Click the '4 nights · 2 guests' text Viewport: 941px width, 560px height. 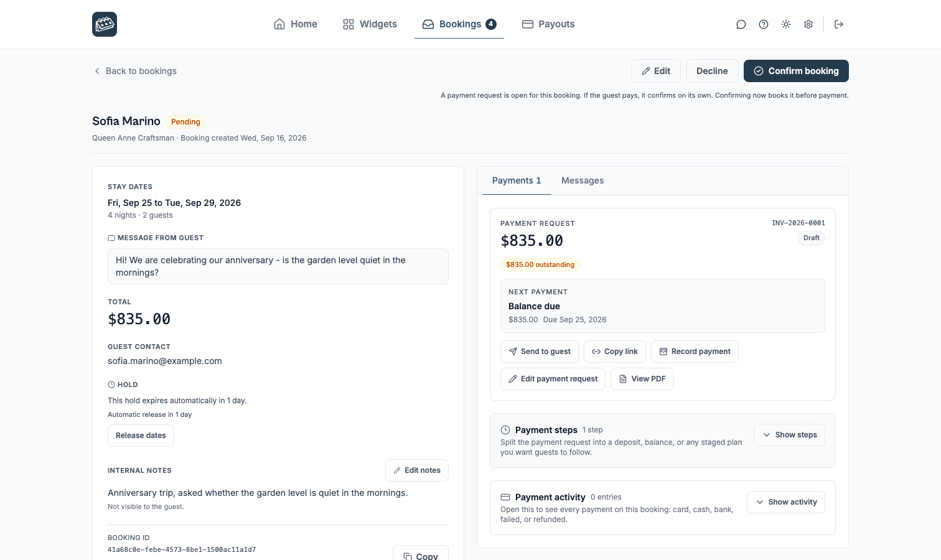(140, 215)
